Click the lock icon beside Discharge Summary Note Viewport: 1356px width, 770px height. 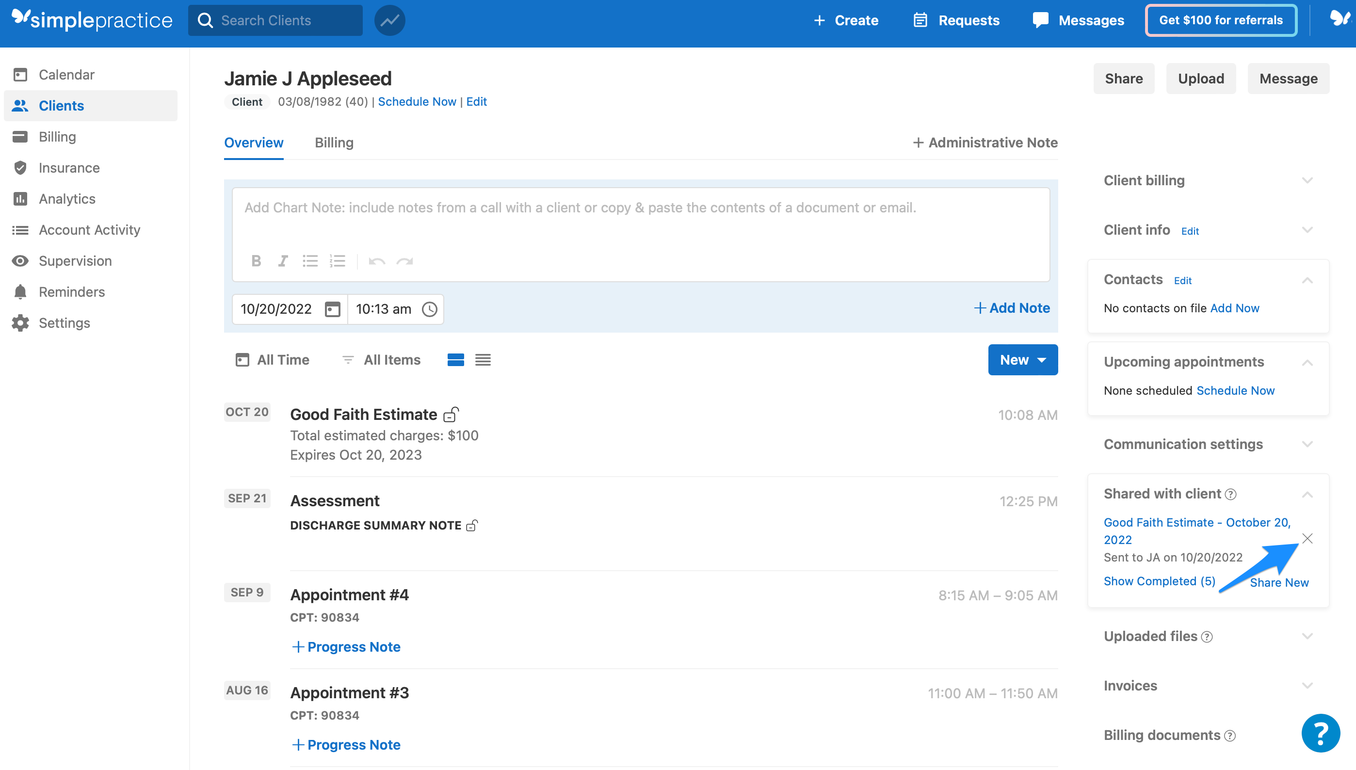[x=472, y=525]
